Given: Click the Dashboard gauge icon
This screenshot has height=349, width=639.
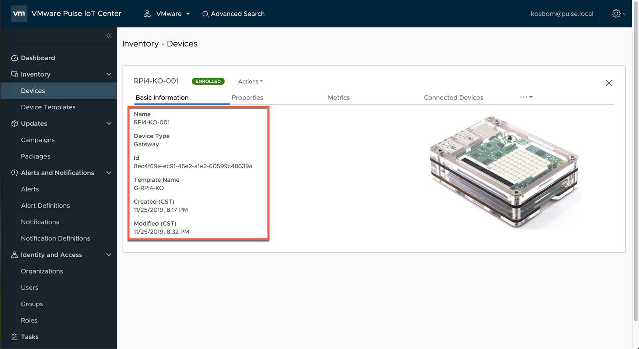Looking at the screenshot, I should [x=15, y=58].
